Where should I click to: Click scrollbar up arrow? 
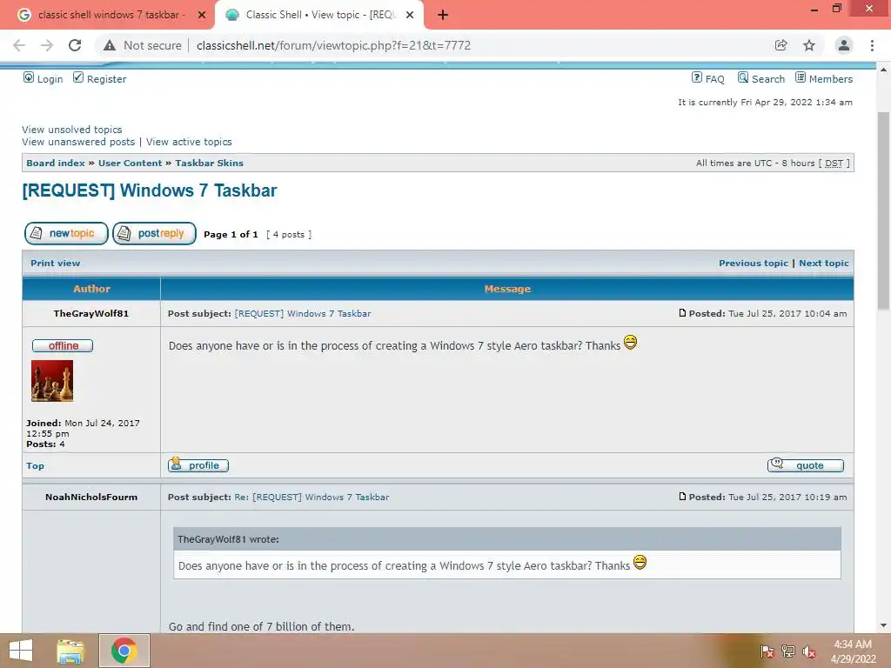883,70
